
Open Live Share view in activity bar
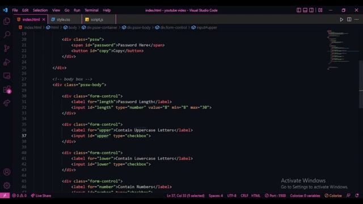[7, 103]
